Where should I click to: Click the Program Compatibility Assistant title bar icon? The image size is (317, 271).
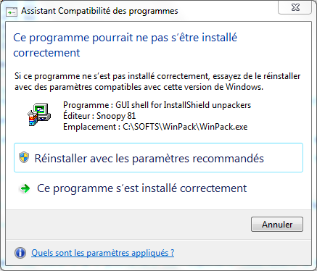(x=12, y=12)
